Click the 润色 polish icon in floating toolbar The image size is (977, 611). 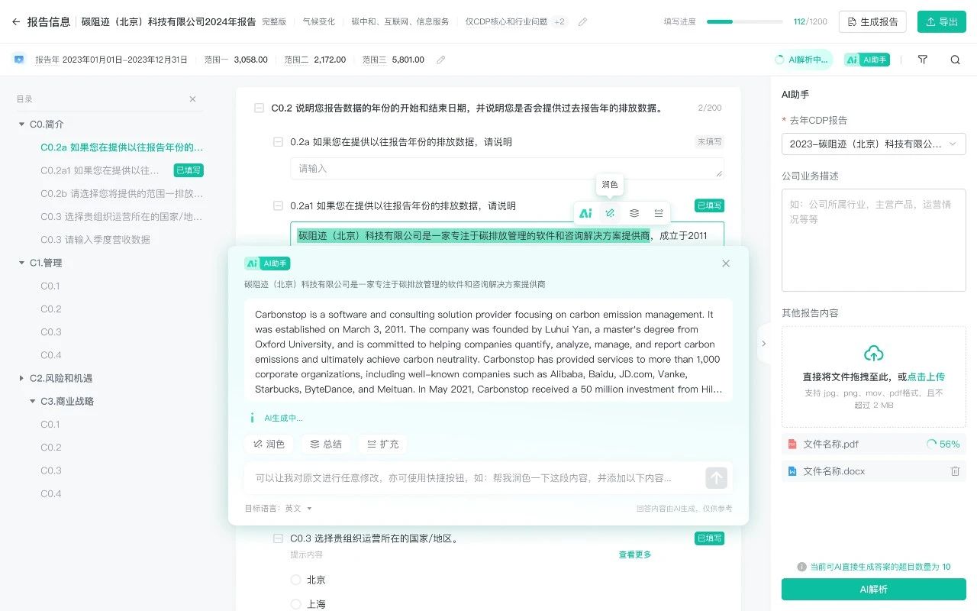tap(610, 213)
